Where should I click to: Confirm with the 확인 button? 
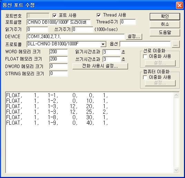tap(165, 16)
